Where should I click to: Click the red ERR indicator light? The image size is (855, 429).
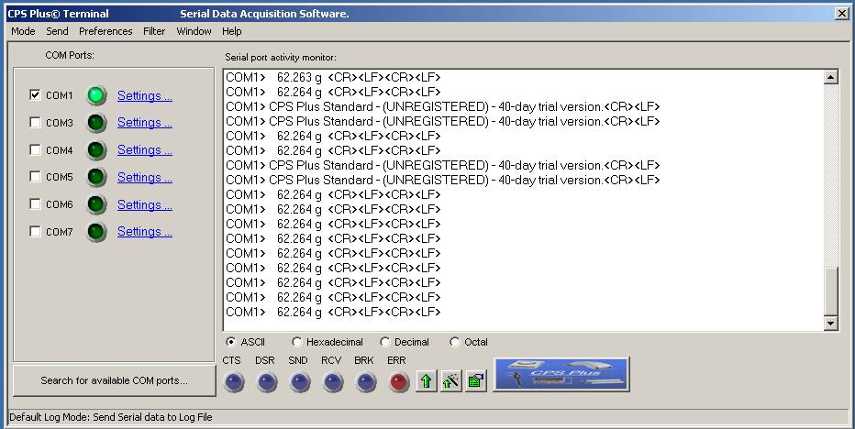(399, 382)
